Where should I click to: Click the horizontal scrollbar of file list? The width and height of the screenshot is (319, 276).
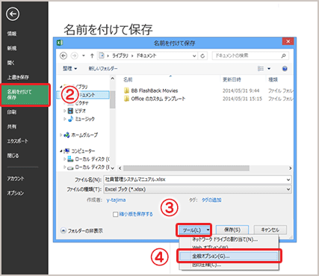(x=186, y=168)
